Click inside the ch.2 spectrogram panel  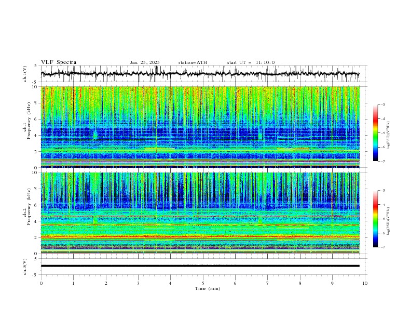point(200,213)
